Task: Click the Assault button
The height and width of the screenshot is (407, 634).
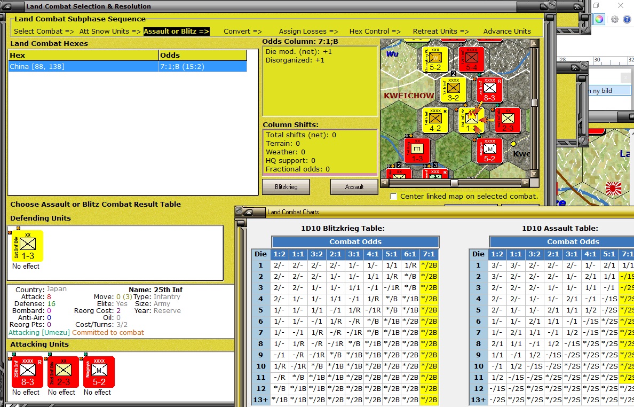Action: click(354, 187)
